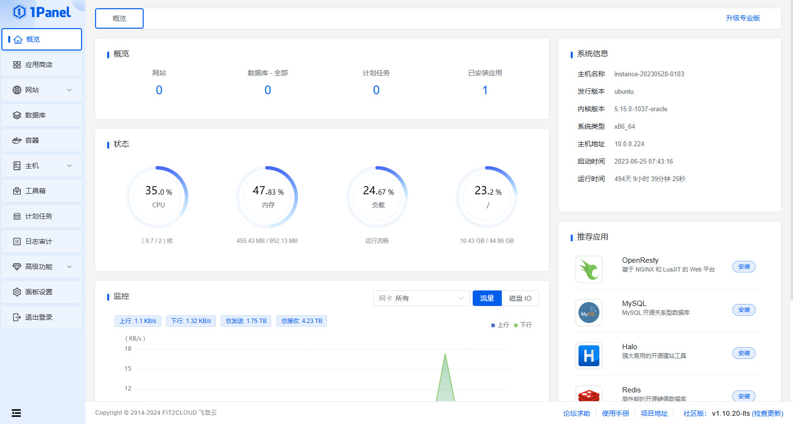Viewport: 793px width, 424px height.
Task: Expand the 网站 submenu chevron
Action: (x=69, y=90)
